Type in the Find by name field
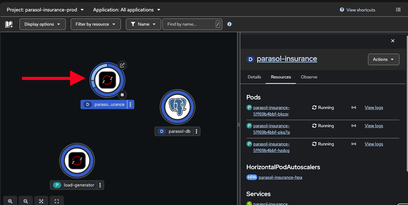Viewport: 408px width, 205px height. (x=189, y=24)
